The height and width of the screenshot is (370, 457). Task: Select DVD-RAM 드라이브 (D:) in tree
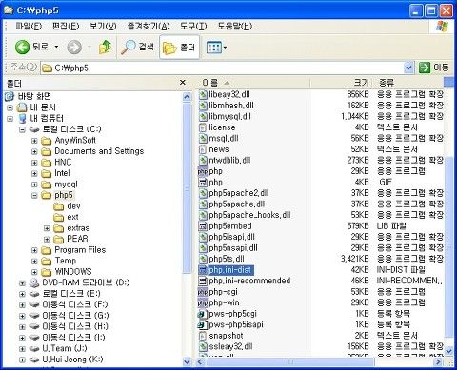click(x=86, y=282)
